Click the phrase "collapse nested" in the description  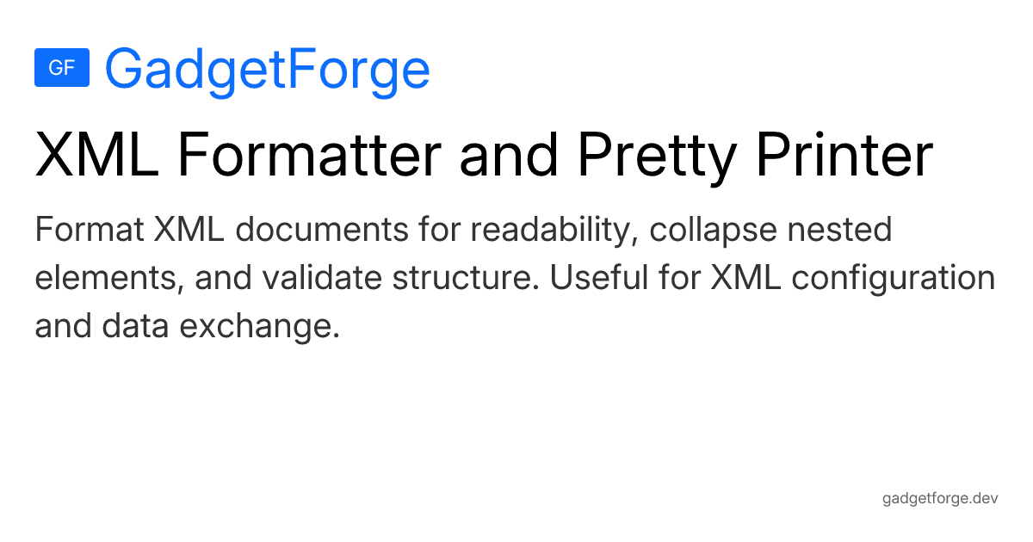coord(770,231)
